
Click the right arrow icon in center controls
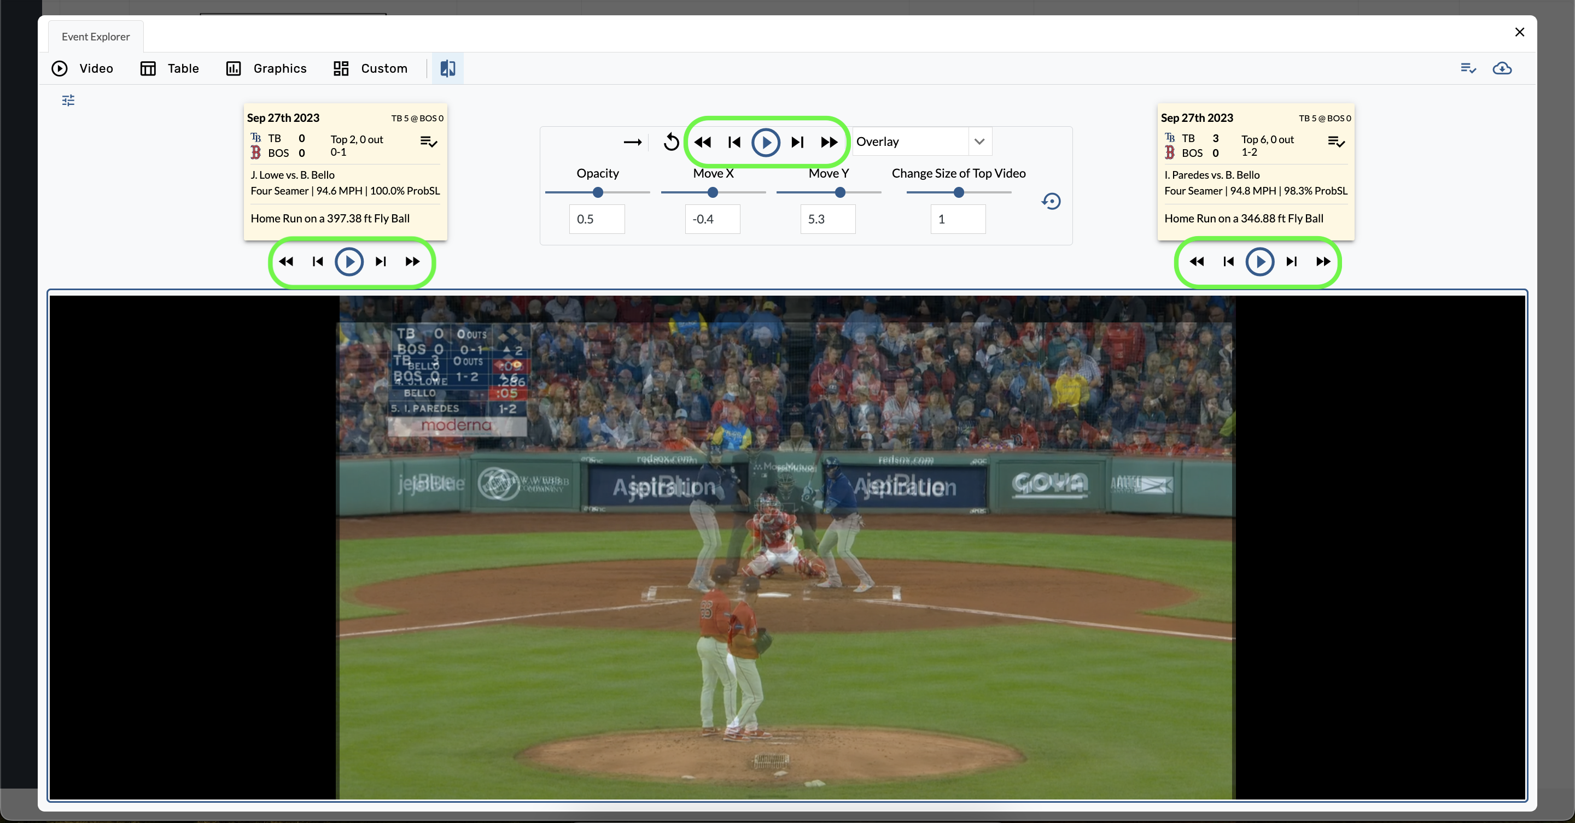632,142
